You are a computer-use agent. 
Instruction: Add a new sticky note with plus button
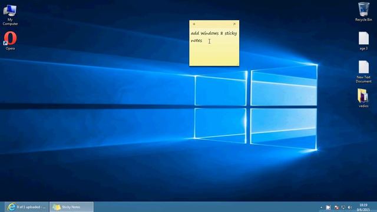point(194,24)
